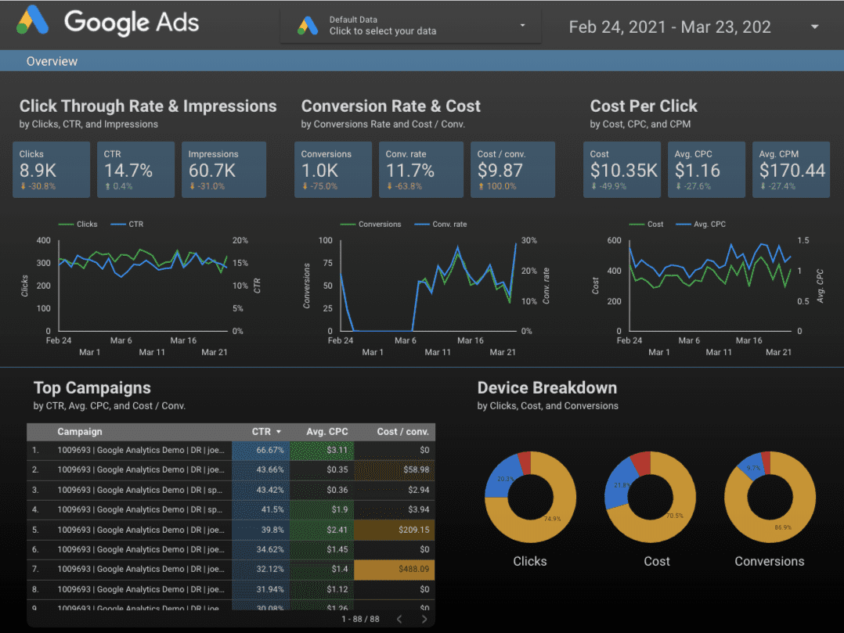
Task: Click the $3.11 Avg. CPC cell
Action: [322, 450]
